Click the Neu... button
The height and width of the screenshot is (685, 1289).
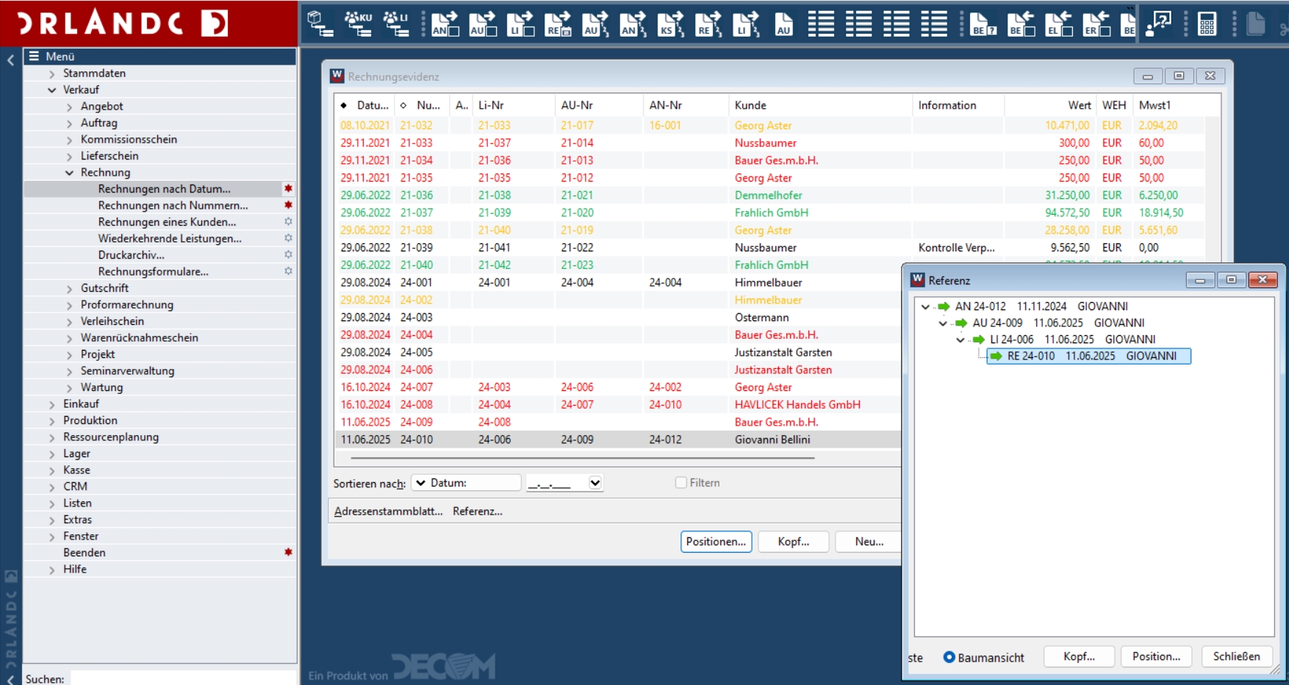pos(869,542)
